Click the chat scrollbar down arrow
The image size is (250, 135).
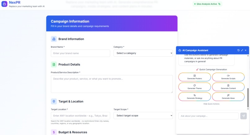[x=248, y=109]
